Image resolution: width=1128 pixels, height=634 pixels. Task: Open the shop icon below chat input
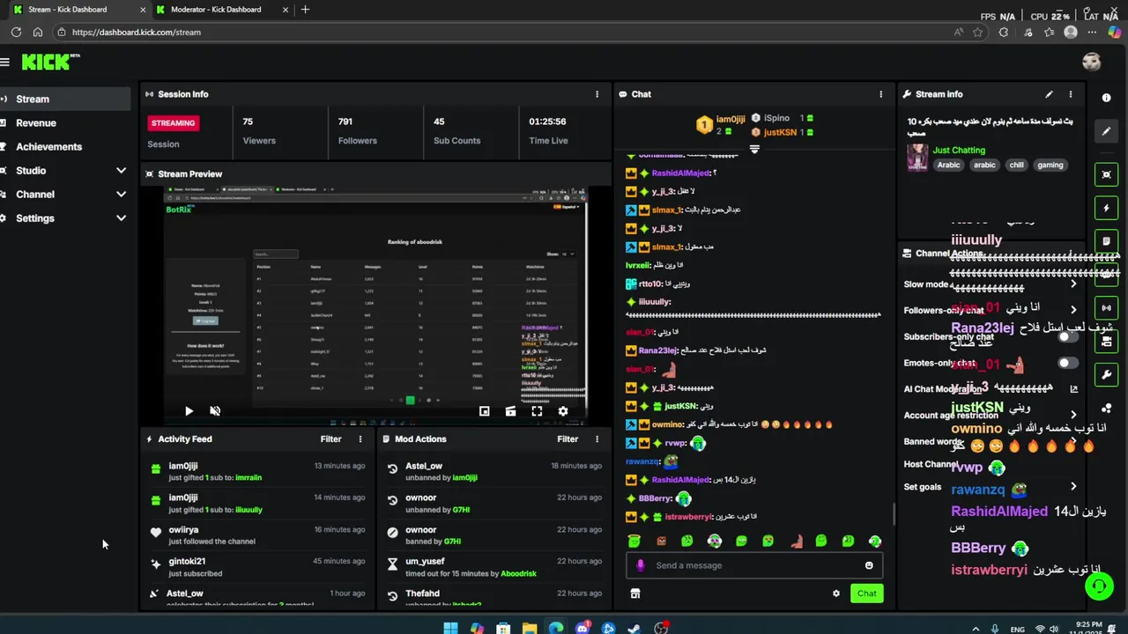tap(634, 593)
